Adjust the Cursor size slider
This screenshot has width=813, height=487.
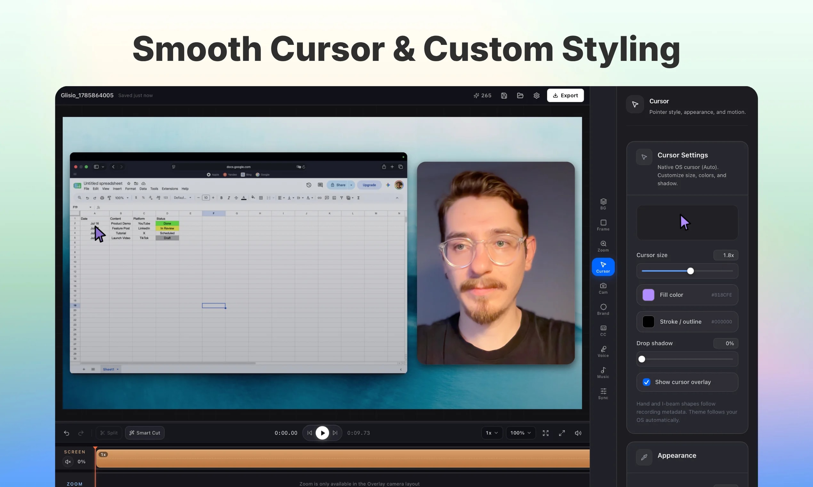[687, 271]
